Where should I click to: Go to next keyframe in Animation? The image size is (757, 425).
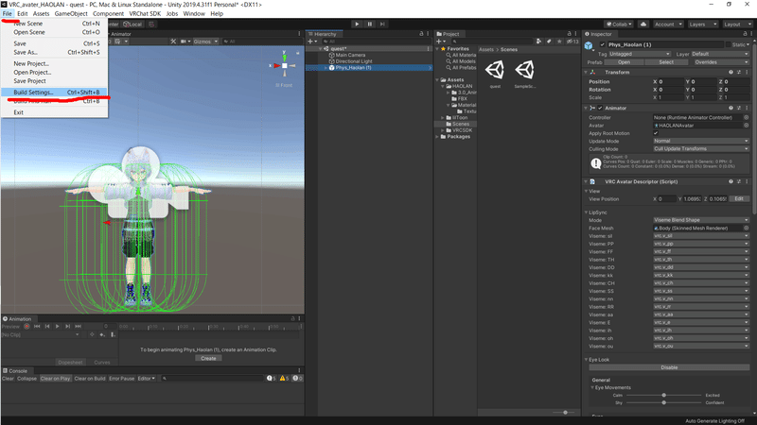pos(67,326)
